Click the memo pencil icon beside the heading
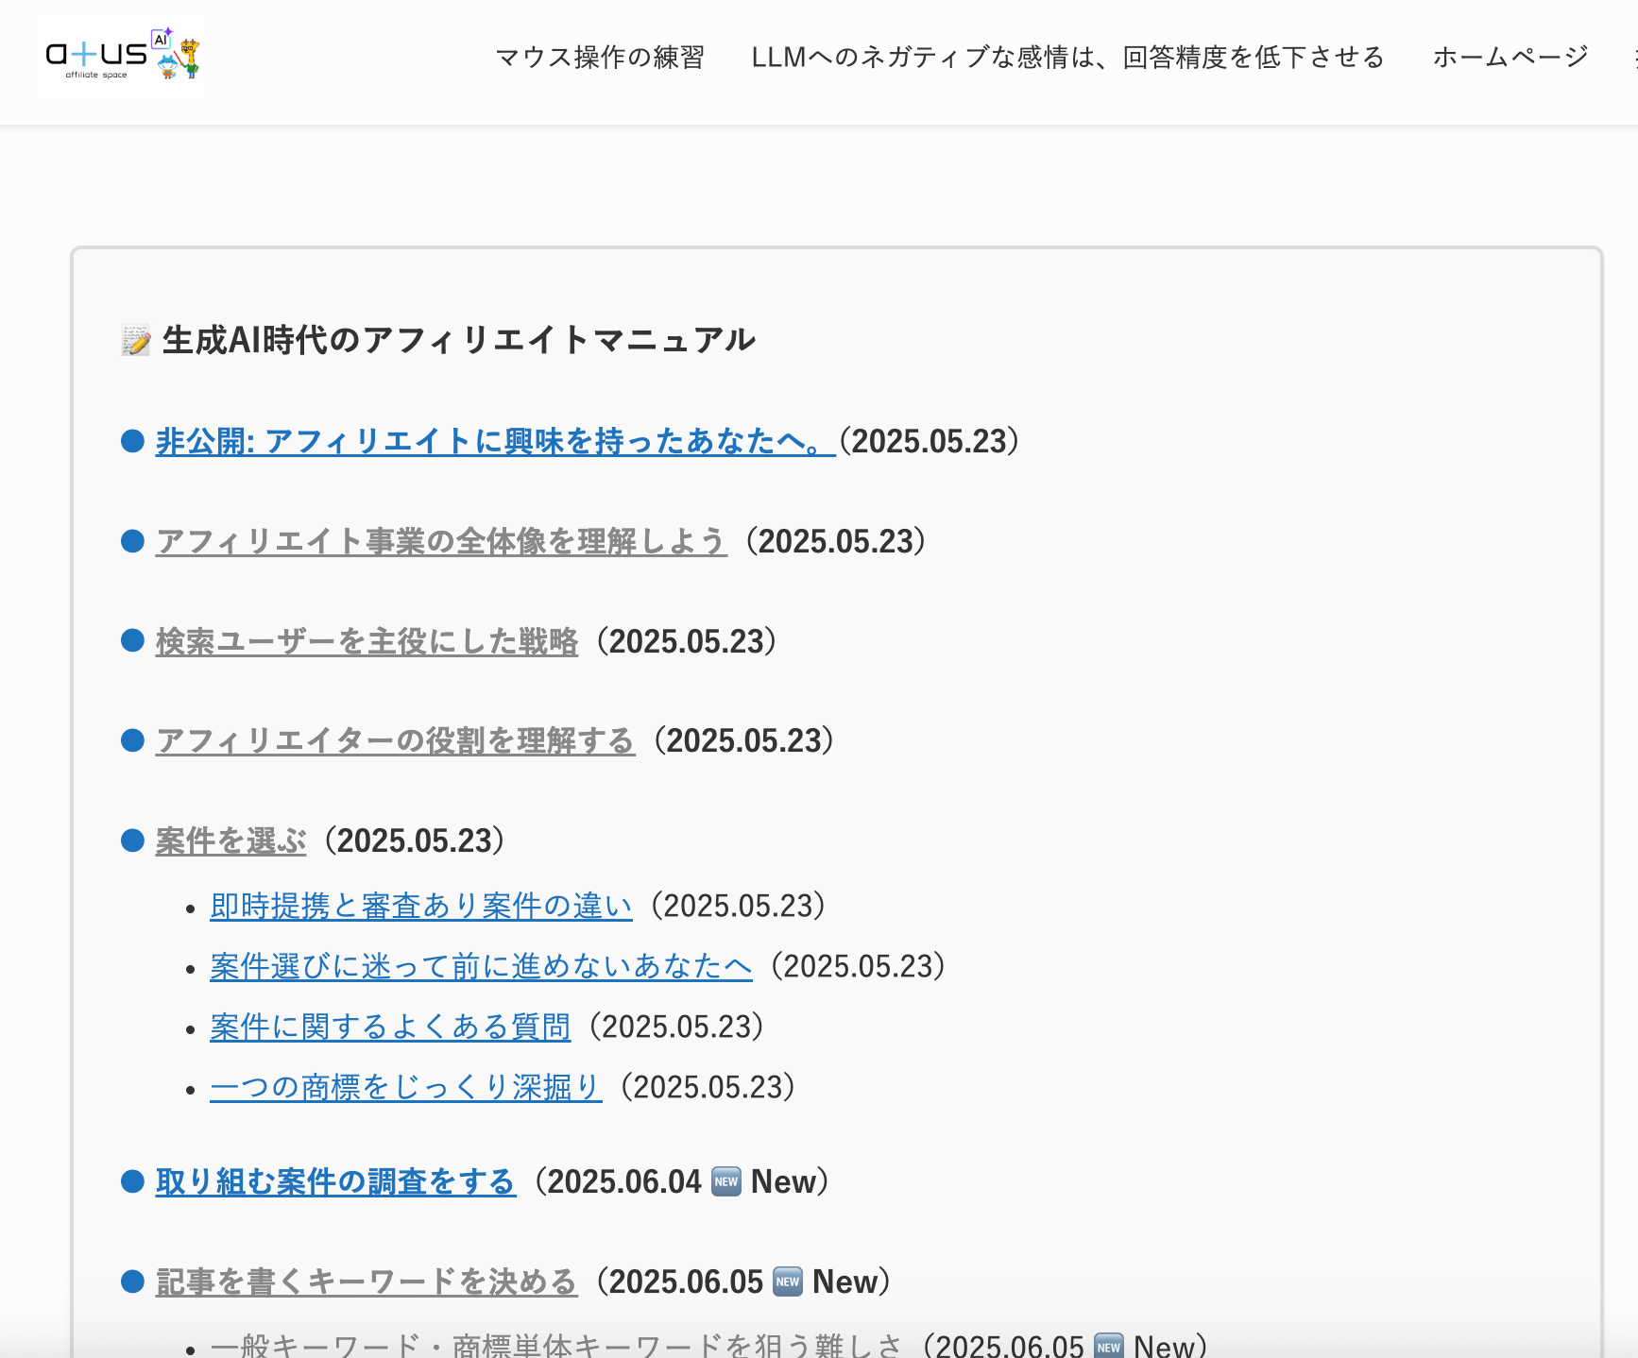 [x=136, y=341]
